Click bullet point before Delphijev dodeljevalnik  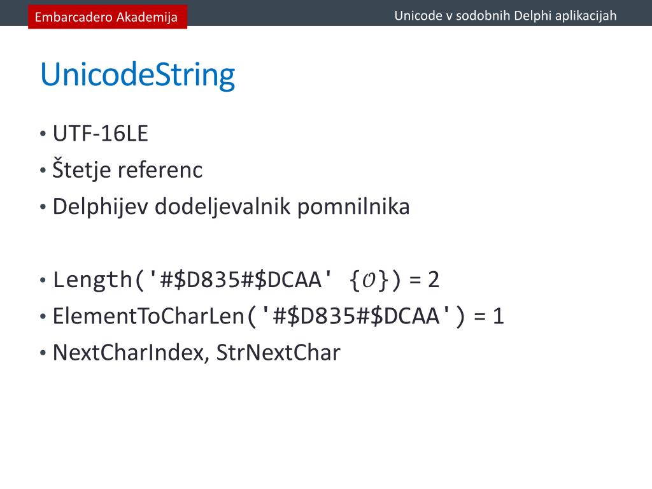point(43,207)
